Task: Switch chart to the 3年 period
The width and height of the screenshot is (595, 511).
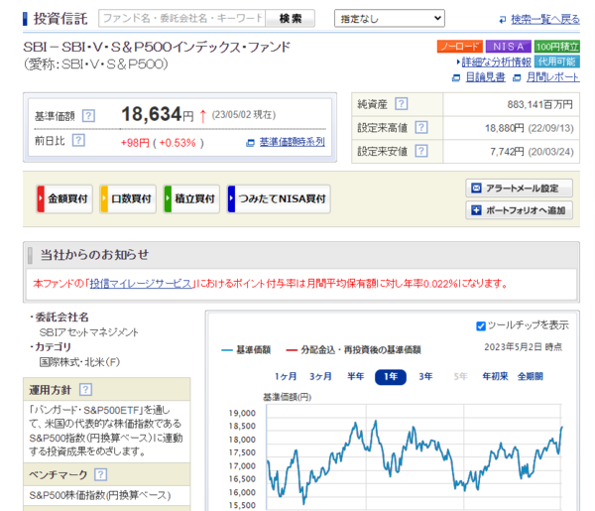Action: [425, 377]
